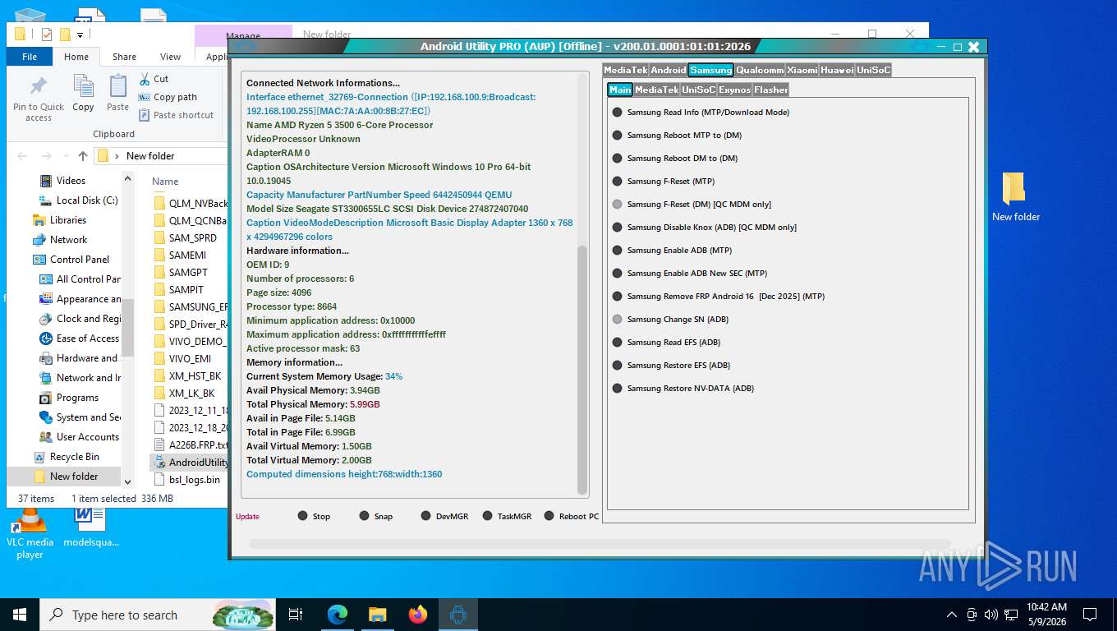Click the Name column header
This screenshot has width=1117, height=631.
(x=165, y=182)
